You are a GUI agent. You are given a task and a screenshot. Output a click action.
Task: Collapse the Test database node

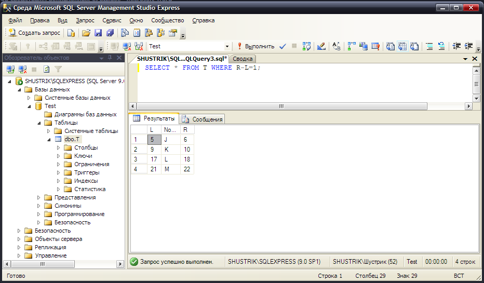[x=29, y=106]
